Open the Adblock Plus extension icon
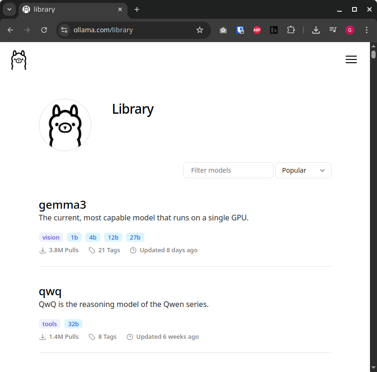Viewport: 377px width, 372px height. pyautogui.click(x=257, y=29)
